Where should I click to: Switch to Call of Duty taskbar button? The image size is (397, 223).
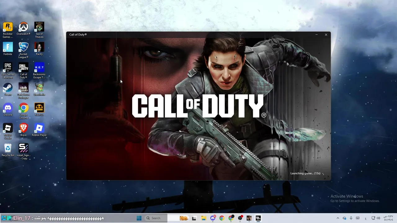click(258, 218)
